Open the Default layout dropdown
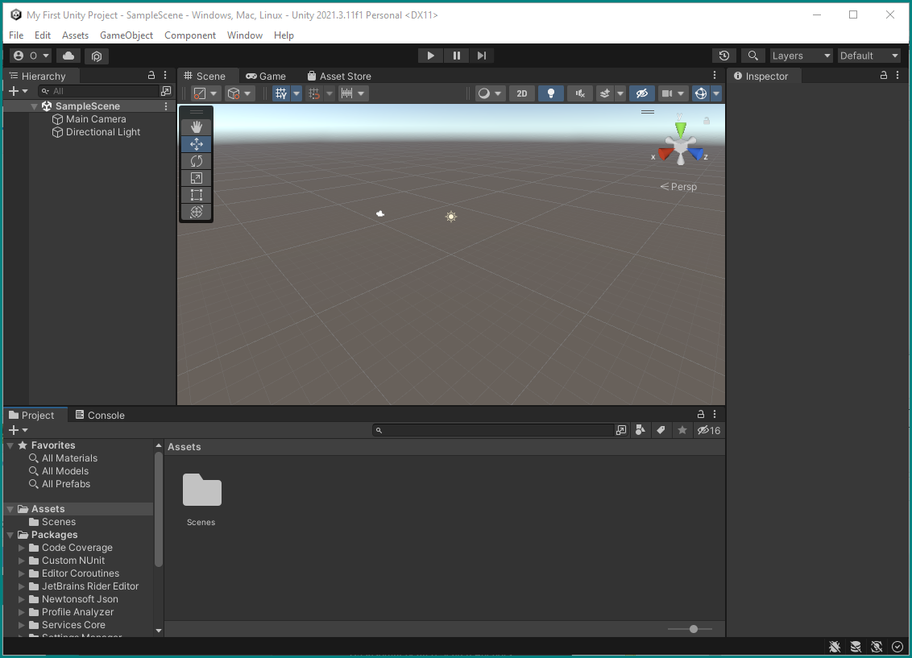The image size is (912, 658). coord(869,56)
